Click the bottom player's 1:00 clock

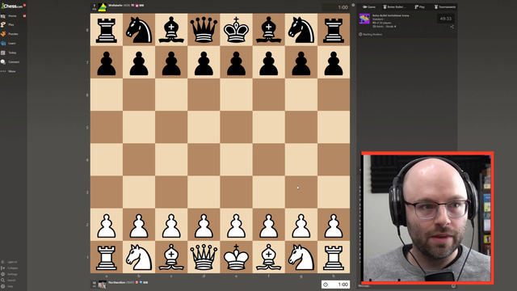coord(335,285)
